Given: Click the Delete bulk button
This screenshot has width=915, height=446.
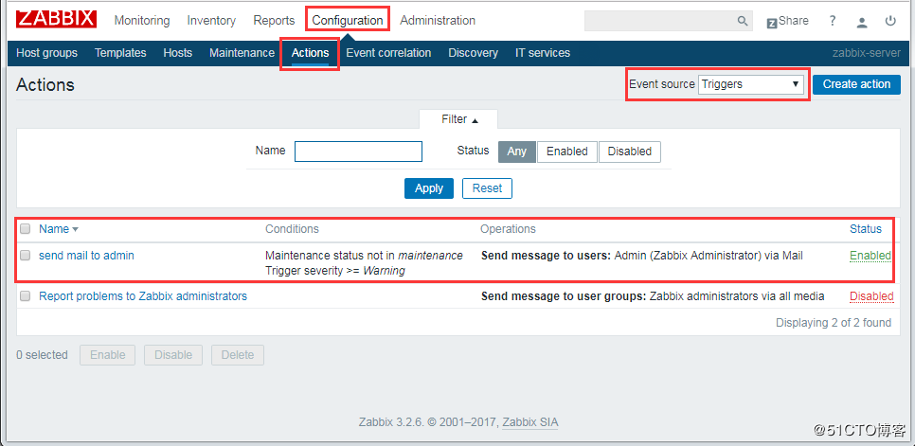Looking at the screenshot, I should 238,355.
